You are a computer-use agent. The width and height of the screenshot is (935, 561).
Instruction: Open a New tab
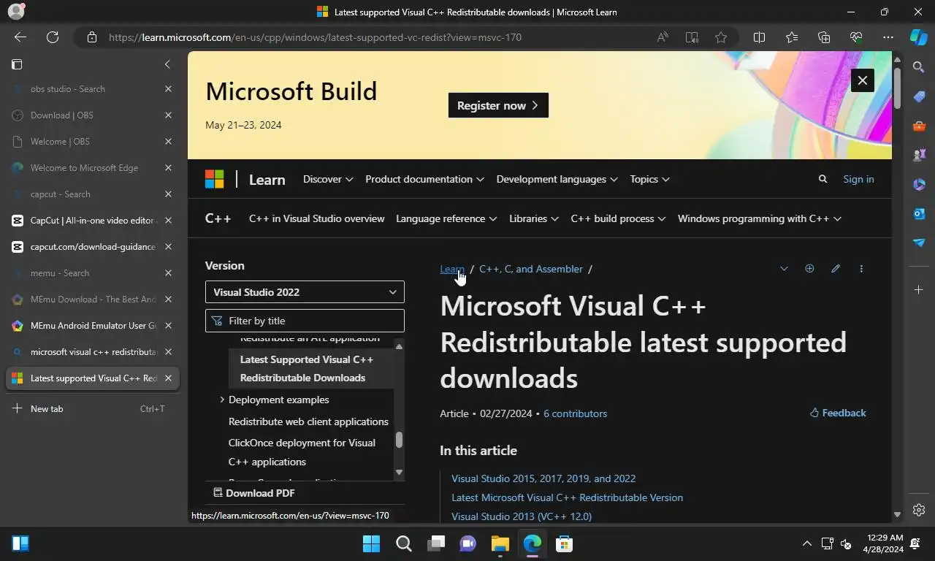tap(92, 409)
